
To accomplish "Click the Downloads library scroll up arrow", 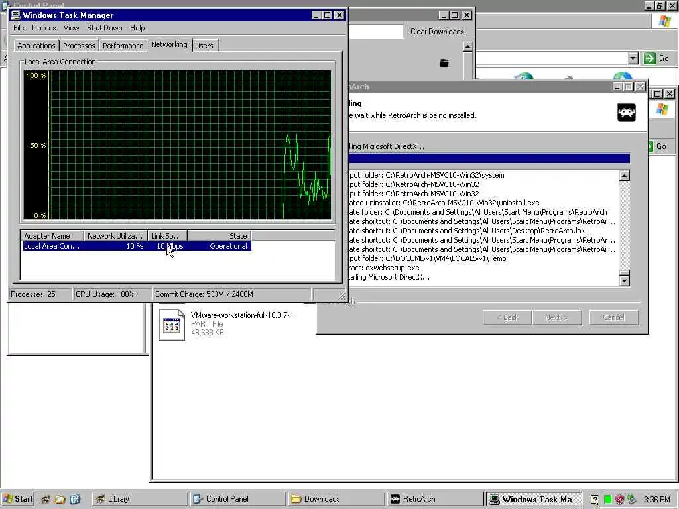I will coord(467,46).
